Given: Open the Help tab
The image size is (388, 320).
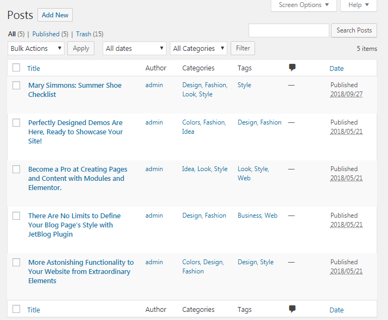Looking at the screenshot, I should (x=359, y=5).
